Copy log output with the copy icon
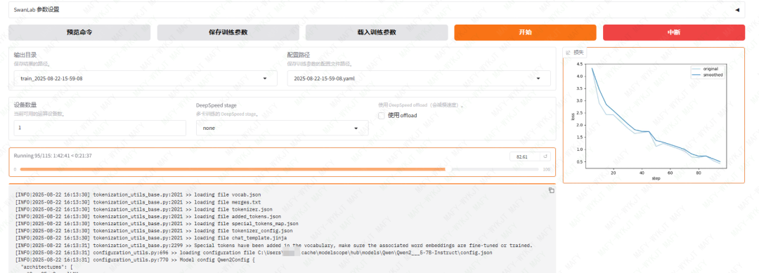Image resolution: width=759 pixels, height=273 pixels. coord(551,190)
